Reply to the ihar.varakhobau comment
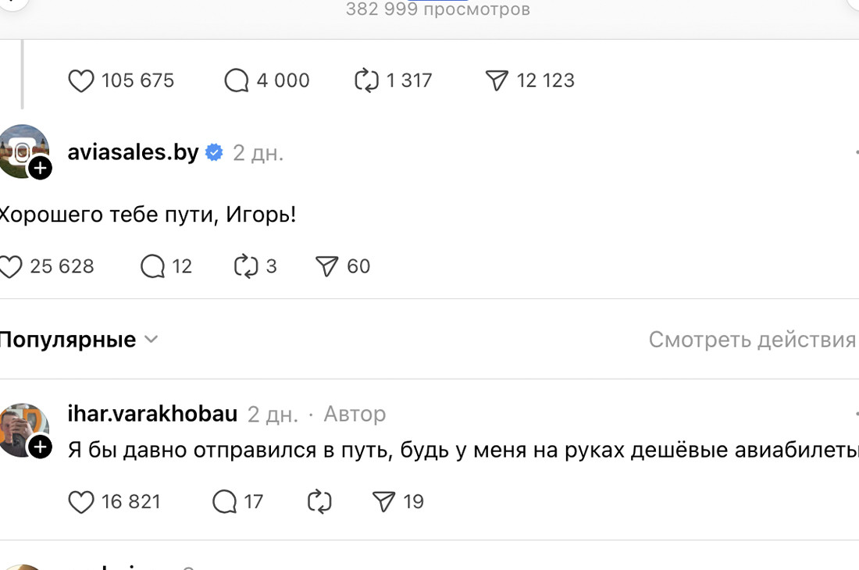Image resolution: width=859 pixels, height=570 pixels. pos(224,501)
